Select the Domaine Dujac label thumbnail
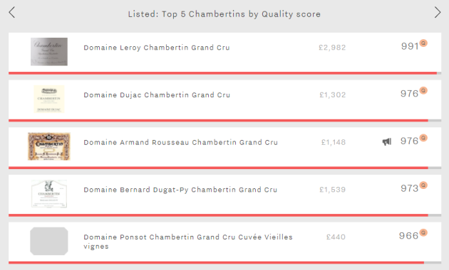 click(x=49, y=99)
